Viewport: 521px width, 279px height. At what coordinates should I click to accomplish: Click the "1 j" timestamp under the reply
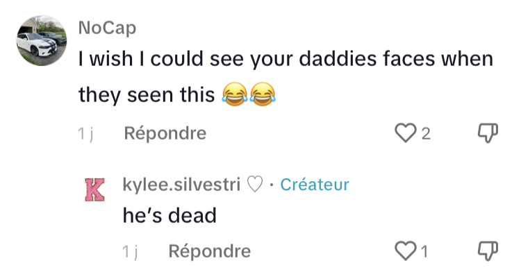pyautogui.click(x=130, y=252)
